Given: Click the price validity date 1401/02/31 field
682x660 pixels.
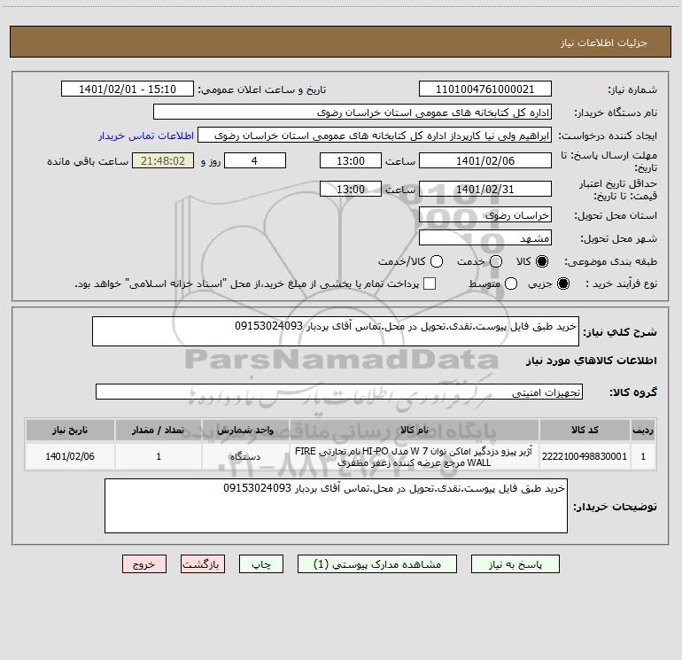Looking at the screenshot, I should [x=485, y=189].
